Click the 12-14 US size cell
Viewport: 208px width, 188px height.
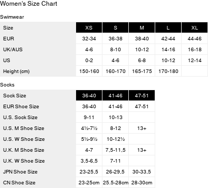(195, 60)
